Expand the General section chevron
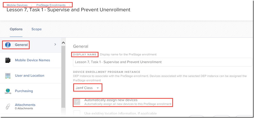 (x=55, y=44)
